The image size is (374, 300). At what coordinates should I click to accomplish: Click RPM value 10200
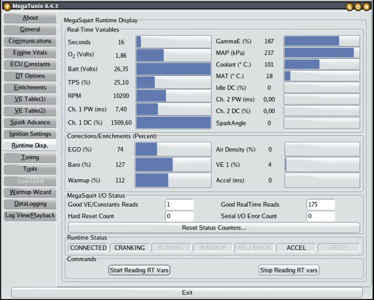click(x=121, y=96)
